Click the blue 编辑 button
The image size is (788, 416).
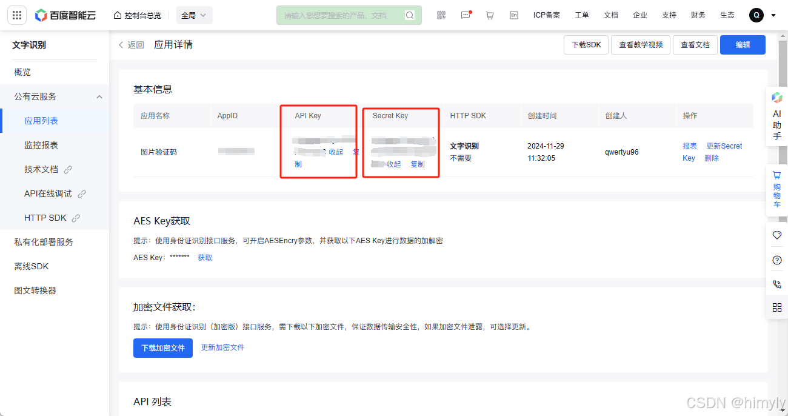click(743, 45)
